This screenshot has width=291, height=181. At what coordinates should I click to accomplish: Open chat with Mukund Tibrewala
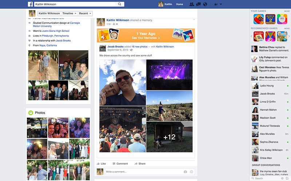270,126
